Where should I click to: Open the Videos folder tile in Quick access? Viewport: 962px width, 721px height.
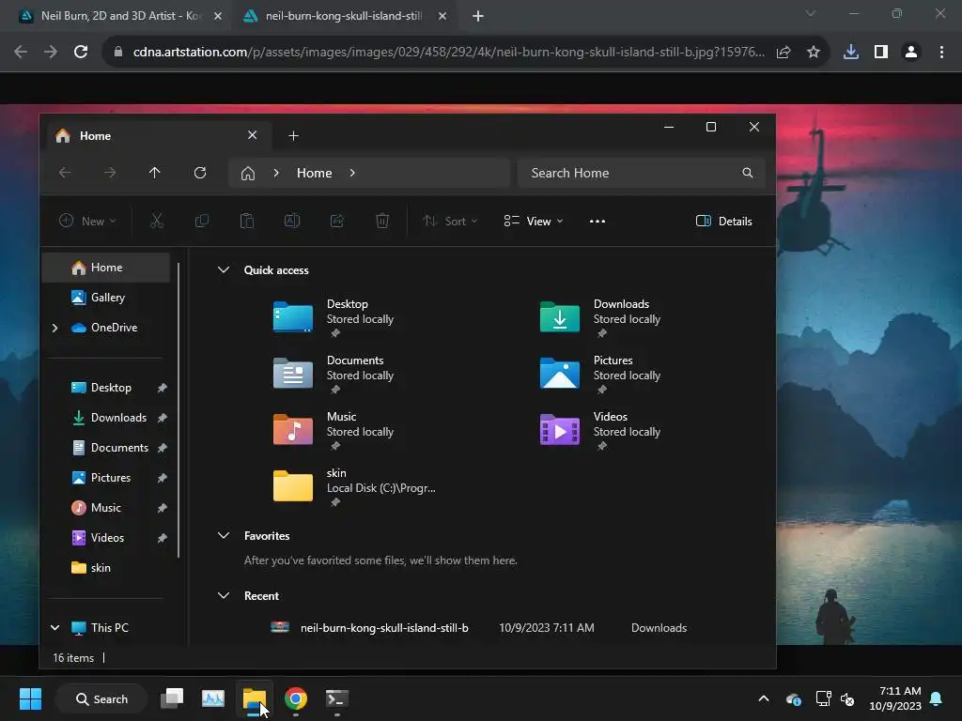[601, 431]
